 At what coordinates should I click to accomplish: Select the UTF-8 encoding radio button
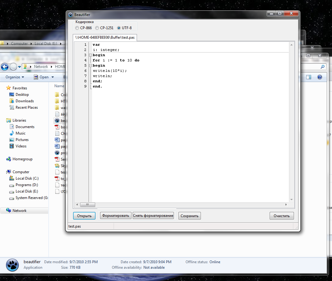coord(119,28)
